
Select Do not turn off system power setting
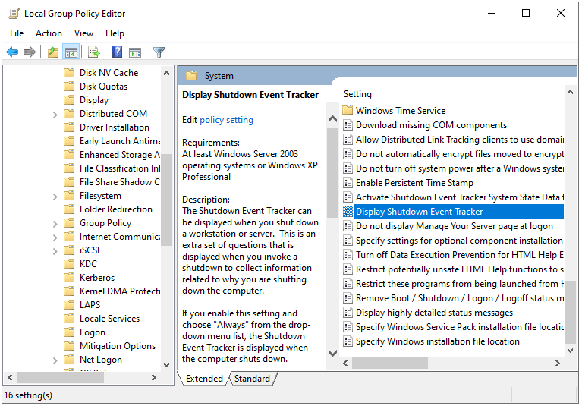(460, 168)
